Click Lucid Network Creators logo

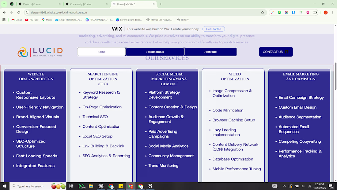tap(40, 52)
